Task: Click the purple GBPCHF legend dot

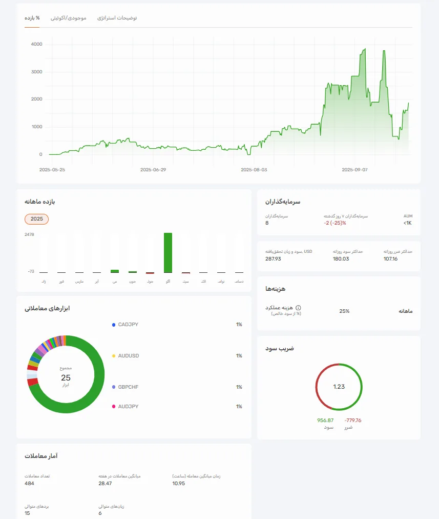Action: (113, 387)
